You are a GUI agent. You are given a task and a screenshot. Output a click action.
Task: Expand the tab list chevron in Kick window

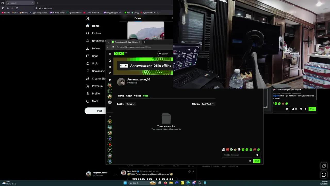[108, 42]
